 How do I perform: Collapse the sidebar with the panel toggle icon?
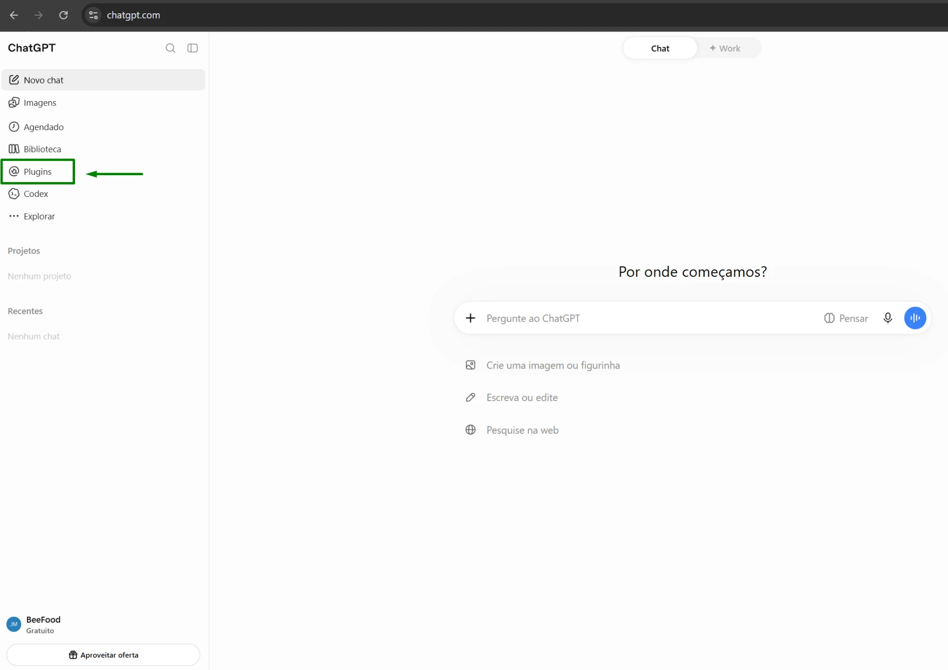pos(193,48)
